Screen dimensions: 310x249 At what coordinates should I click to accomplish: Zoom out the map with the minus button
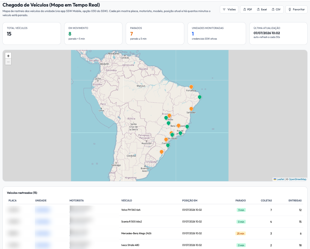[x=8, y=62]
